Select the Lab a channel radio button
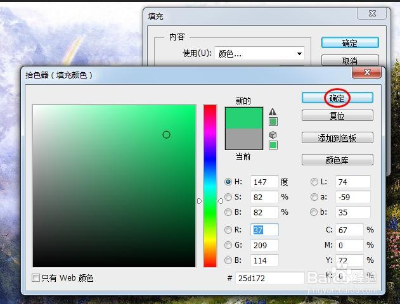 [x=314, y=197]
